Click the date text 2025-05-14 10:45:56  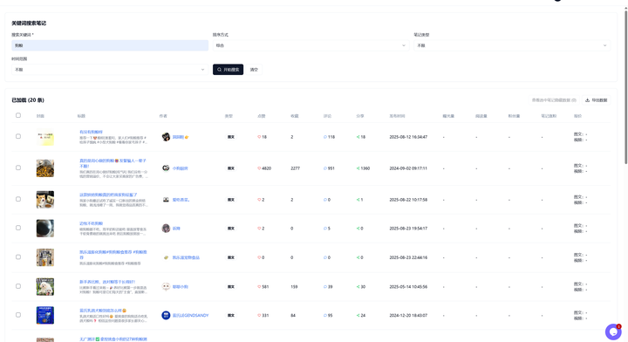tap(408, 287)
